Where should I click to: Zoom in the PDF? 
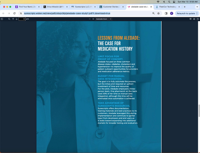click(x=93, y=19)
